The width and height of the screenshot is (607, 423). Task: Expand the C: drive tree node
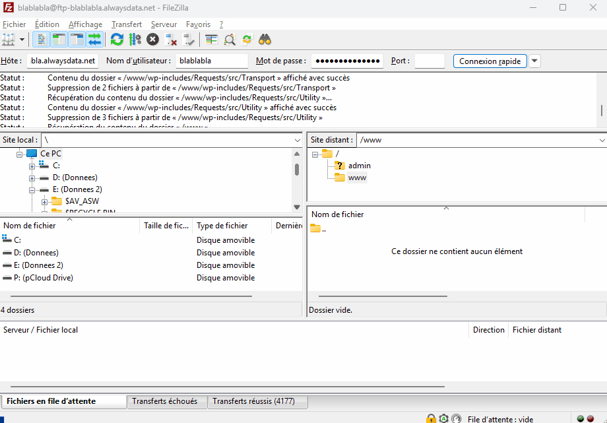32,166
